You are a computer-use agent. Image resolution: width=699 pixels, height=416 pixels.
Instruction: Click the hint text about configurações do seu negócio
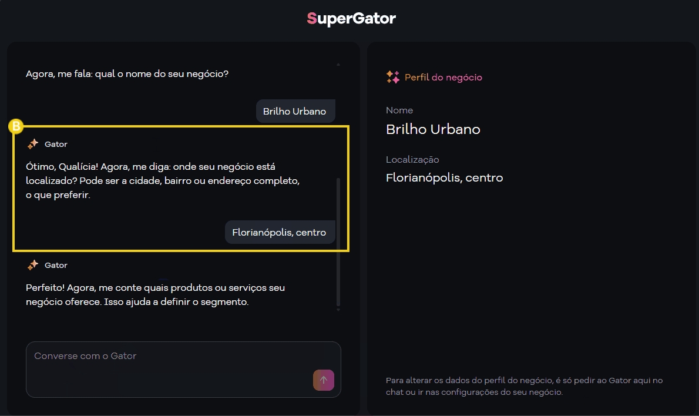pyautogui.click(x=523, y=387)
